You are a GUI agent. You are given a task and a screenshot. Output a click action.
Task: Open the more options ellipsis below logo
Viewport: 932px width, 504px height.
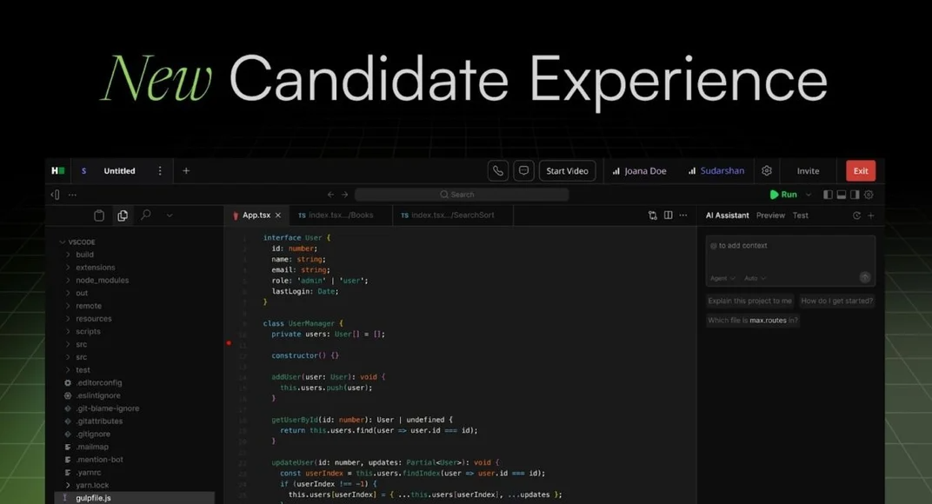pyautogui.click(x=72, y=195)
